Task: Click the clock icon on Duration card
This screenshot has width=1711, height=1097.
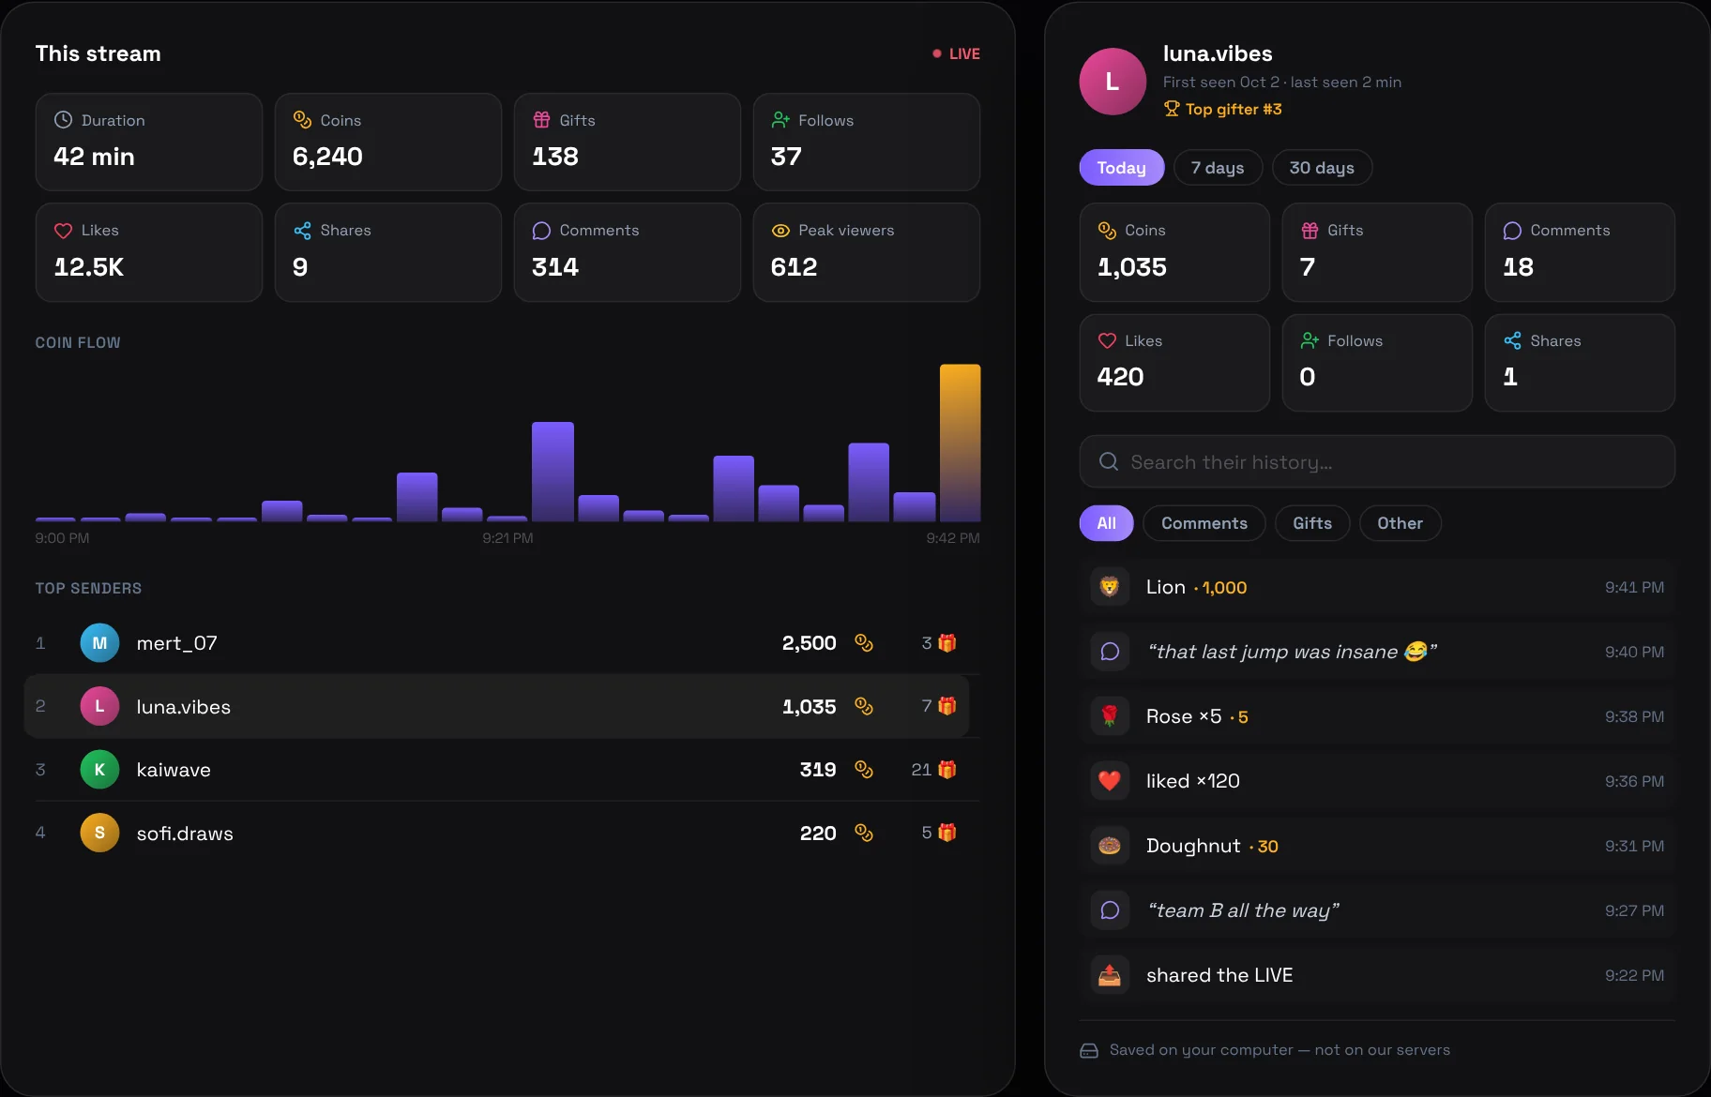Action: point(63,120)
